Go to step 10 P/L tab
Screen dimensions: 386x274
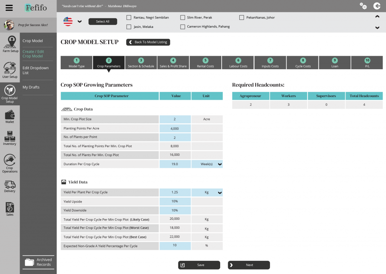pyautogui.click(x=367, y=63)
